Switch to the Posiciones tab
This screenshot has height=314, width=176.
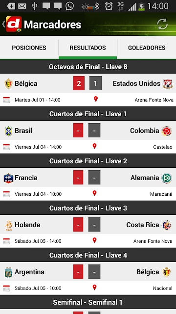click(x=29, y=48)
